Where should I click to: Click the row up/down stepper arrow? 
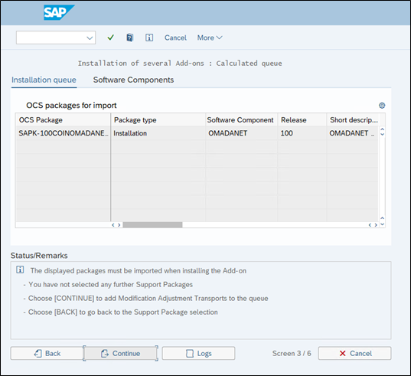382,132
